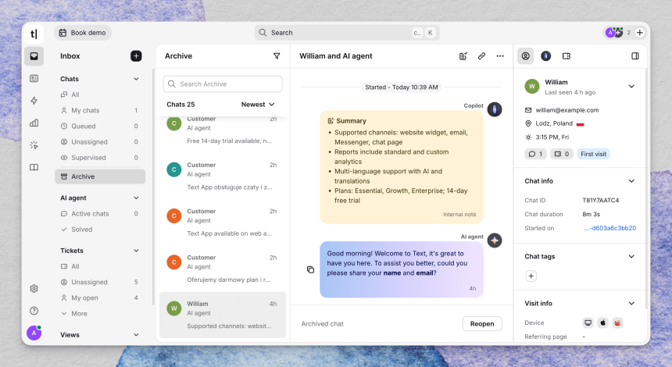Click the chat count badge showing 1
Image resolution: width=672 pixels, height=367 pixels.
click(x=535, y=154)
